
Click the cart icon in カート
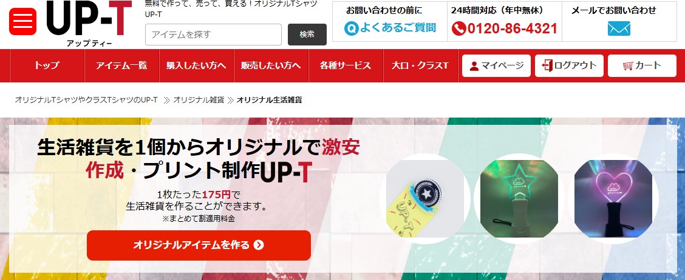pos(628,66)
